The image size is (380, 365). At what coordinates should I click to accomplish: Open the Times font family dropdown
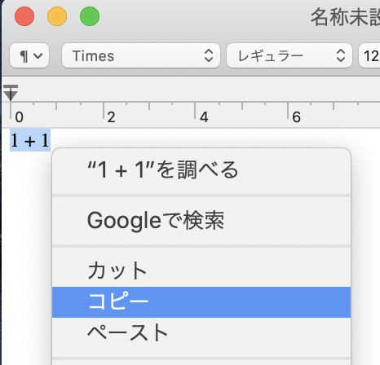click(x=141, y=55)
